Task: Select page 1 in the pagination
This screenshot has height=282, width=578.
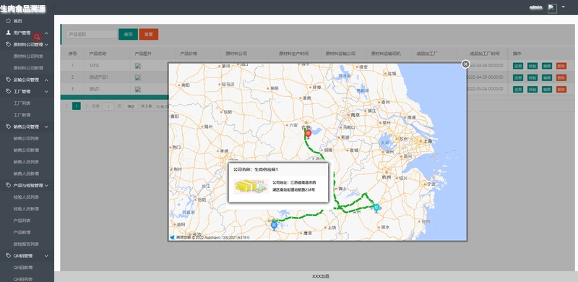Action: click(77, 106)
